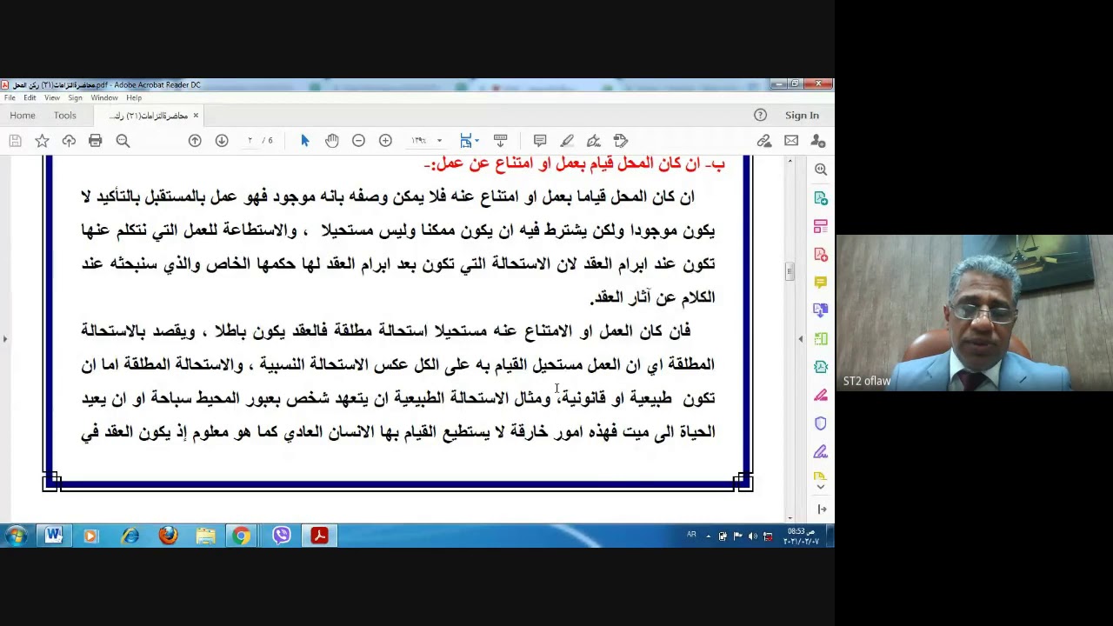Select the highlight text pen tool
The image size is (1113, 626).
[567, 141]
